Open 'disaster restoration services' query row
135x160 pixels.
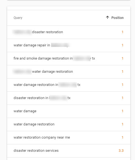point(69,151)
